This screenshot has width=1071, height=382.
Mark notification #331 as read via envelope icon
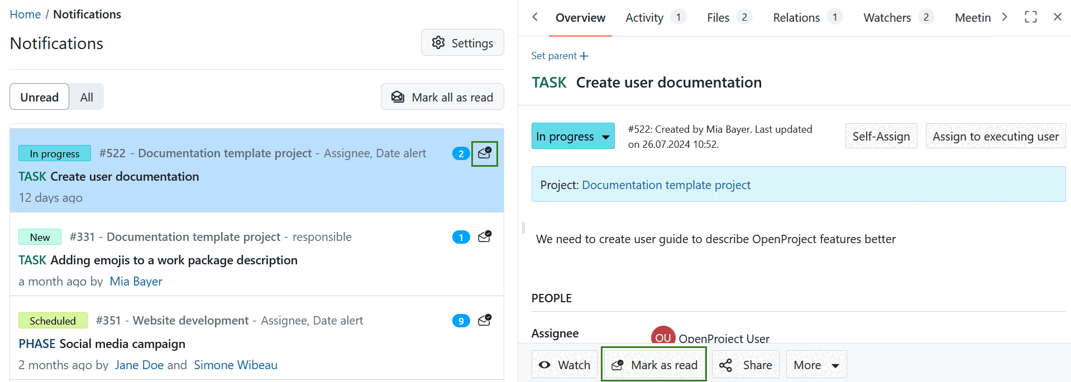coord(484,237)
